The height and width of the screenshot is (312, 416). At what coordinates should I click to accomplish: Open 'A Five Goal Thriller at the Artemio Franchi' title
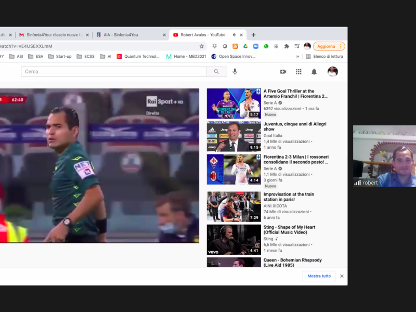295,94
